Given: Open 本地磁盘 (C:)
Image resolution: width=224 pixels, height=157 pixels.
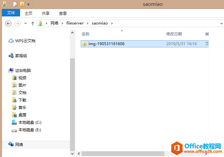Looking at the screenshot, I should (30, 122).
